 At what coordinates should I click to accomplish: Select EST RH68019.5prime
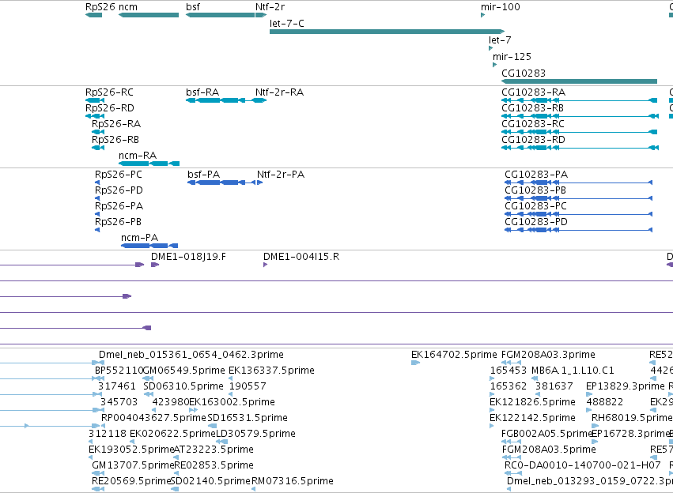[x=631, y=418]
